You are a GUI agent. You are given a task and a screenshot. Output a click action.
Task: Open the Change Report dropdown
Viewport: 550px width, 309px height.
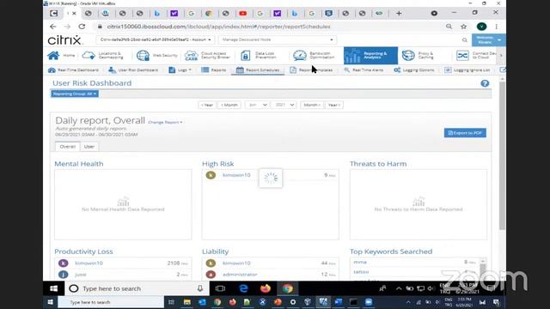[165, 122]
